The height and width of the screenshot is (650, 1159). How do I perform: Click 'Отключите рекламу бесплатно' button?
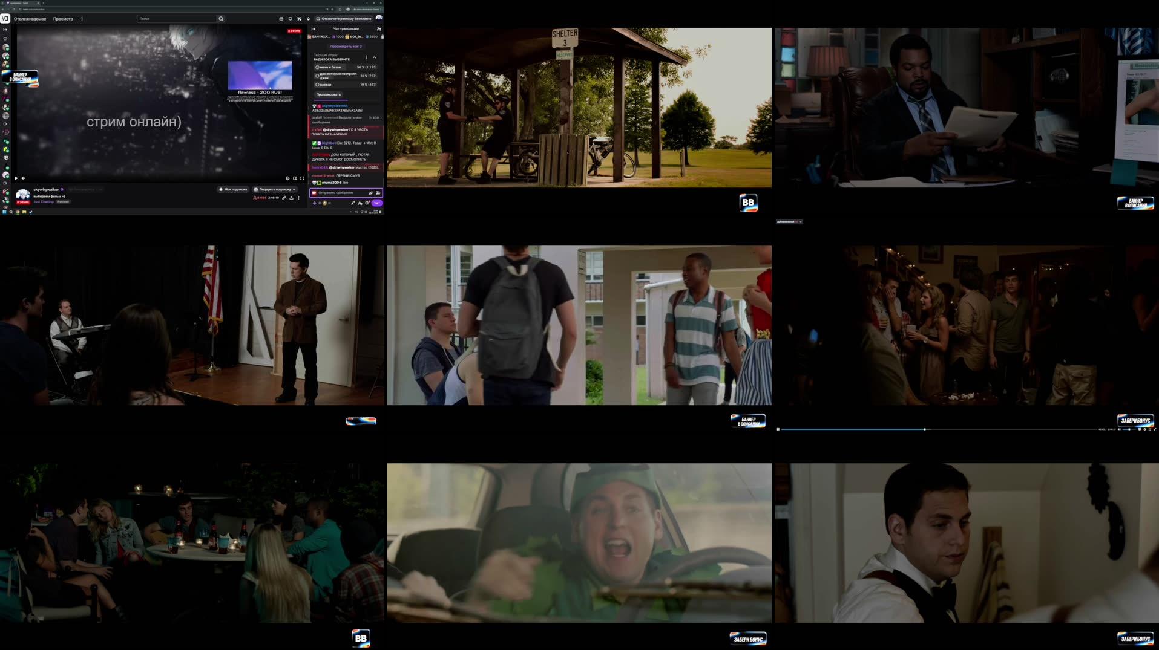click(344, 19)
